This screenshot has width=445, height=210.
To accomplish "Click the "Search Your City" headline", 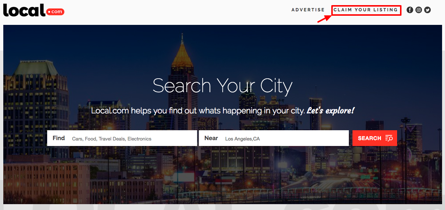I will pos(222,86).
